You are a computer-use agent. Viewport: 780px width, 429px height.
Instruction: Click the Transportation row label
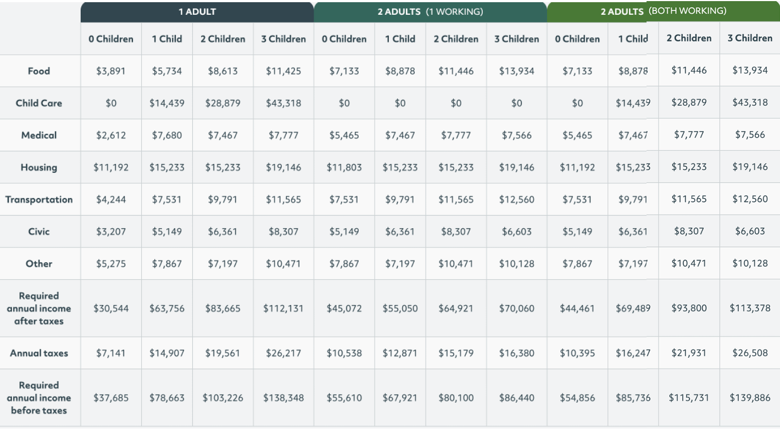(x=39, y=200)
